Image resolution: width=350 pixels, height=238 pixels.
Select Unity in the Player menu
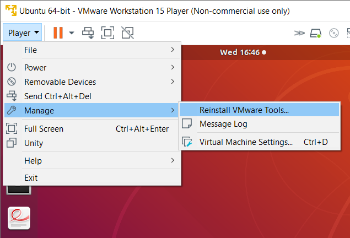(x=34, y=143)
